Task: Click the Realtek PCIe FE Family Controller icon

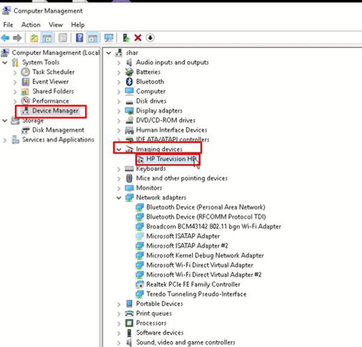Action: tap(140, 285)
